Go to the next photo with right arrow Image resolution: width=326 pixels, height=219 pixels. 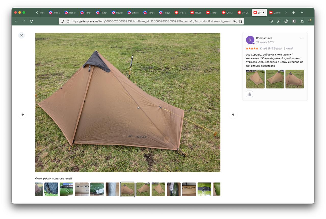click(233, 115)
